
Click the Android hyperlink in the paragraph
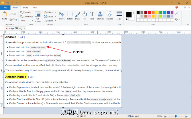pyautogui.click(x=46, y=42)
